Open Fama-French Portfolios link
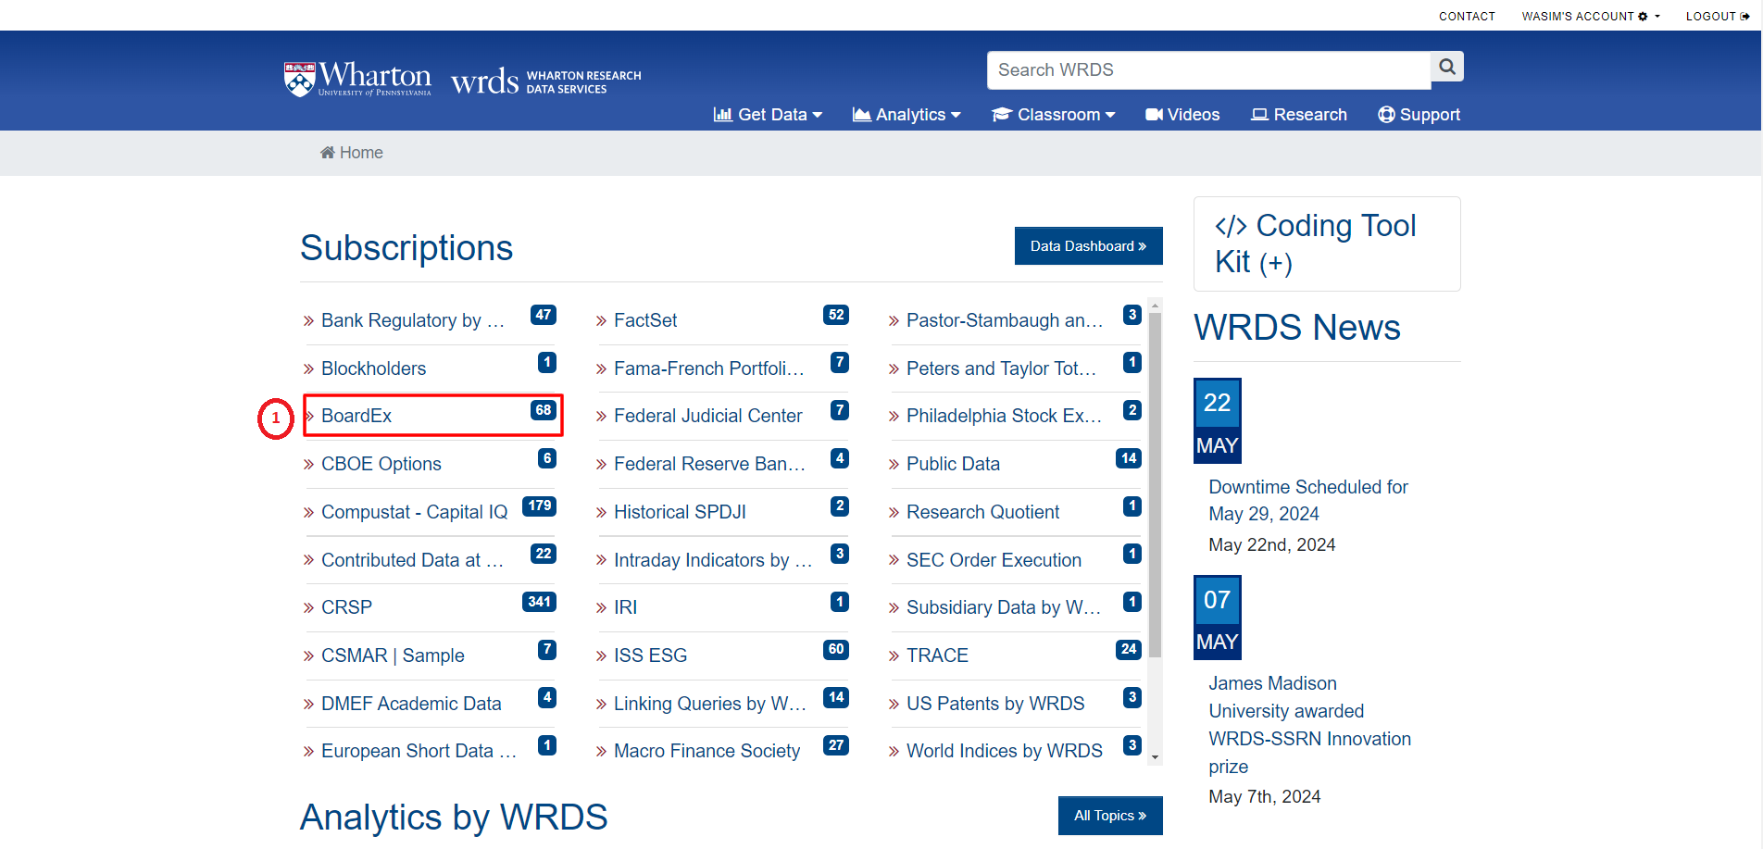This screenshot has height=849, width=1763. pos(709,368)
